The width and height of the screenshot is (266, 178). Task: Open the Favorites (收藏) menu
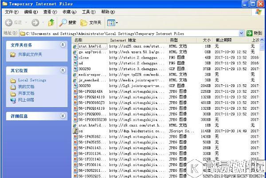click(x=70, y=12)
